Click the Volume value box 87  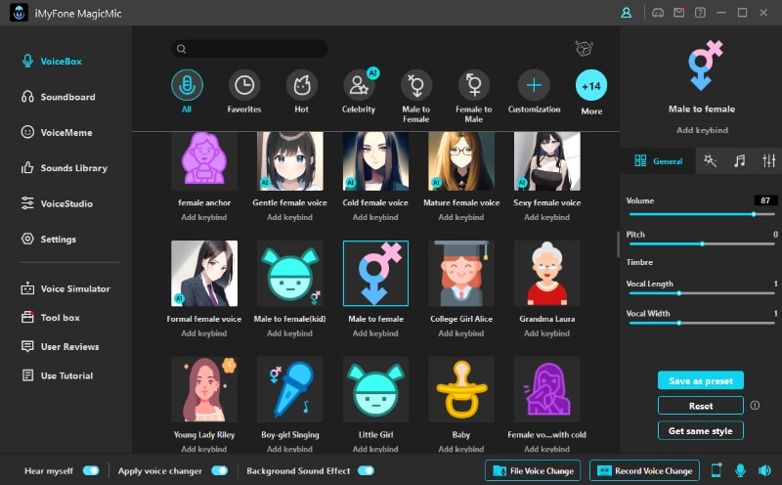click(x=765, y=200)
